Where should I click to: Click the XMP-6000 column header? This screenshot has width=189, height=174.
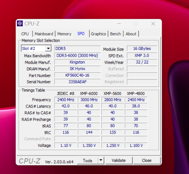click(89, 94)
